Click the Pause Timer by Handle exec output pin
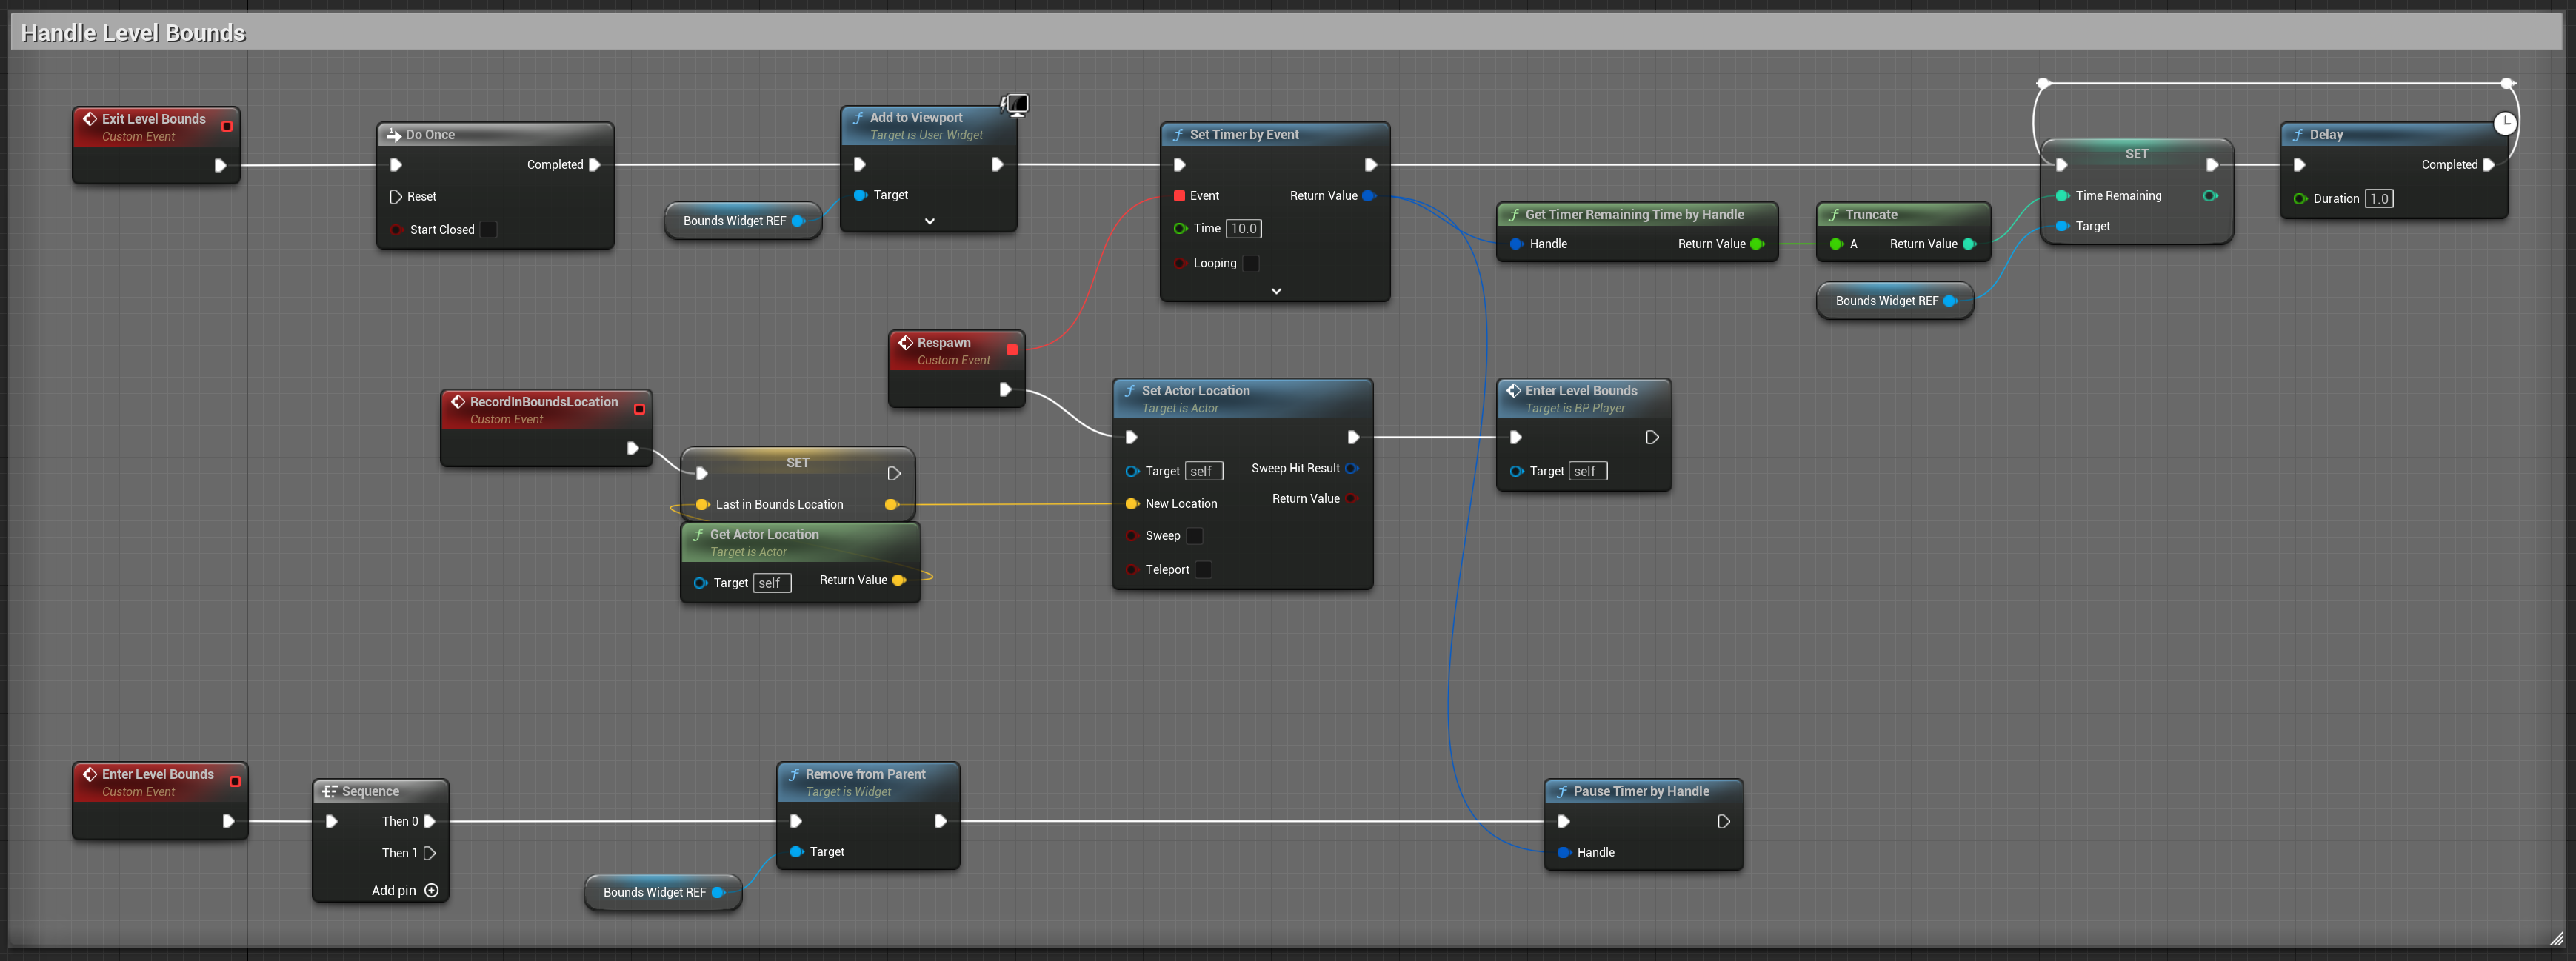The image size is (2576, 961). coord(1724,822)
